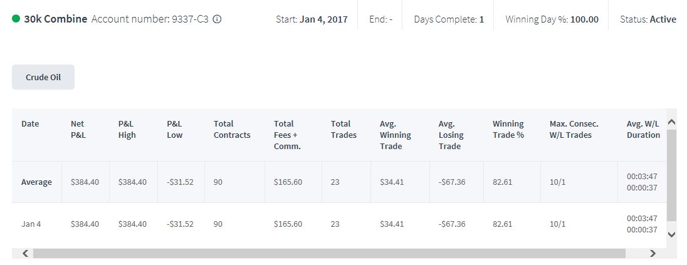687x265 pixels.
Task: Click the 30k Combine account title
Action: (56, 19)
